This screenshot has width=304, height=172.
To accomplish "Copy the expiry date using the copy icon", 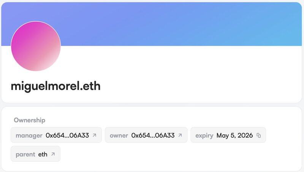I will 259,135.
